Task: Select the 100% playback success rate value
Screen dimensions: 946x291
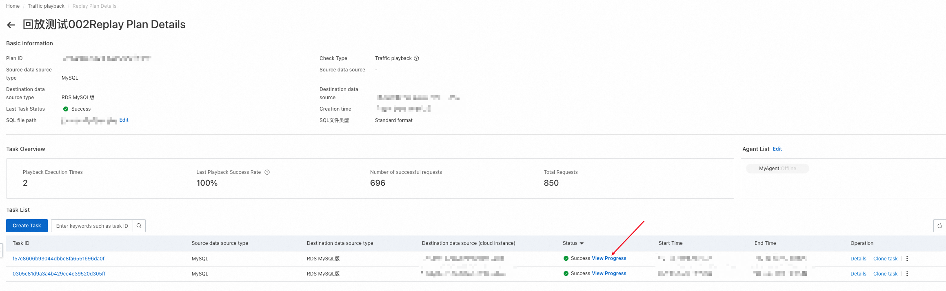Action: (207, 183)
